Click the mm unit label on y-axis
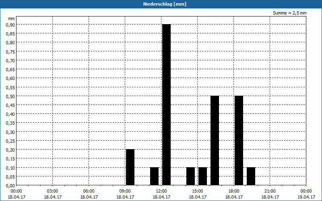This screenshot has width=322, height=201. click(11, 18)
